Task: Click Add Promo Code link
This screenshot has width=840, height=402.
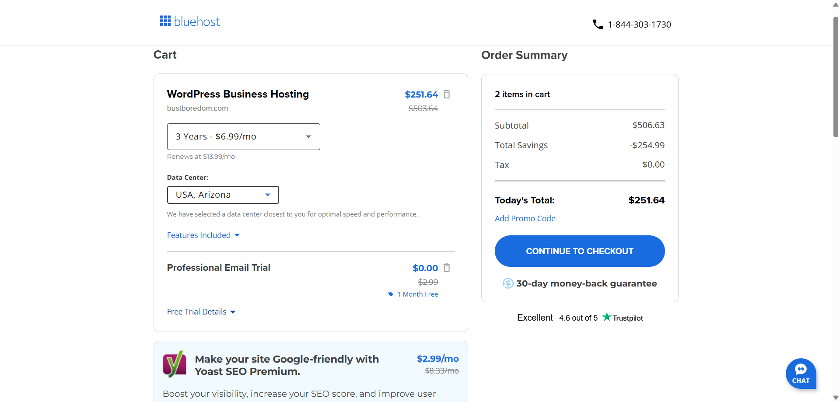Action: pos(525,218)
